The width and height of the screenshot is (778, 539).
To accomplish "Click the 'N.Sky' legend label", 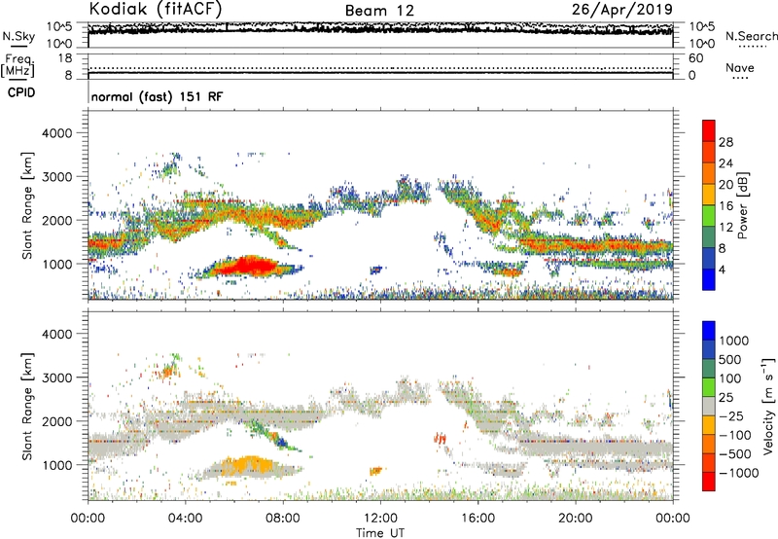I will click(x=18, y=36).
